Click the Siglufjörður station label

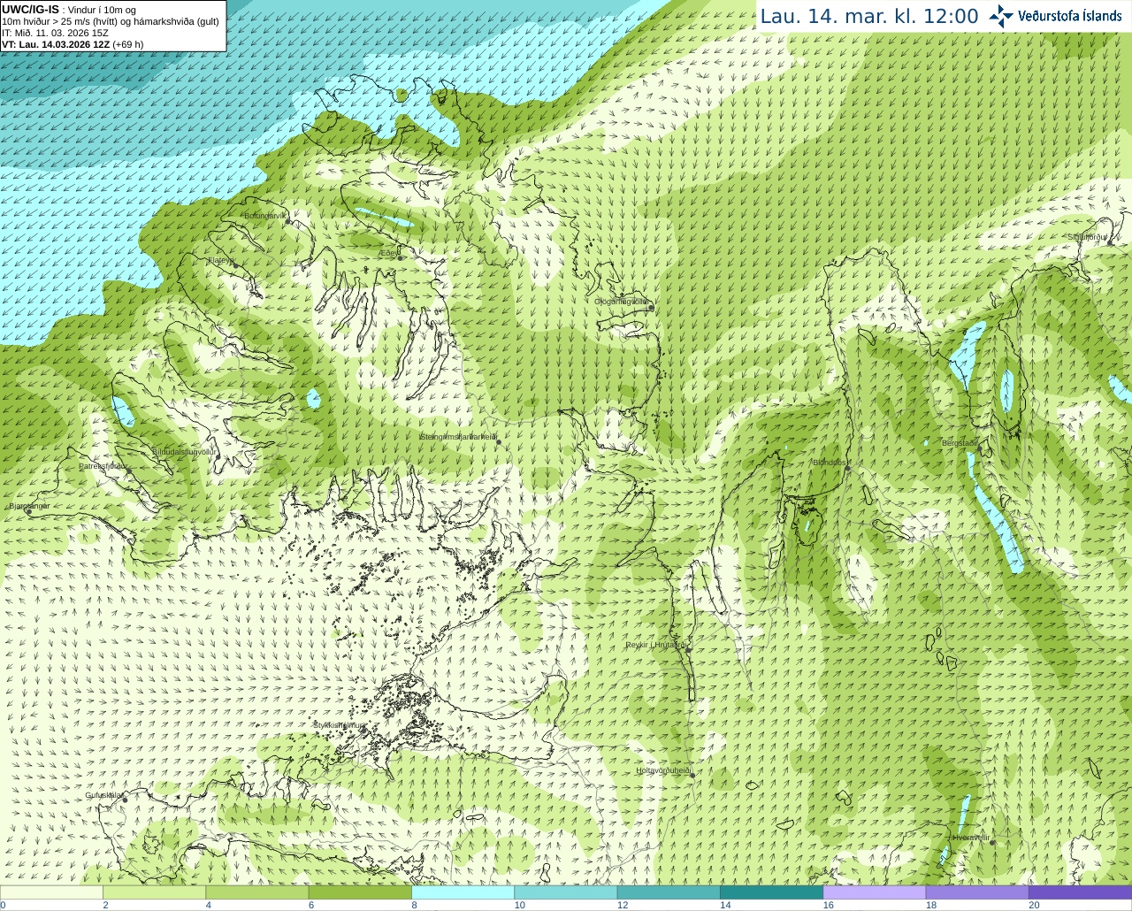1087,237
